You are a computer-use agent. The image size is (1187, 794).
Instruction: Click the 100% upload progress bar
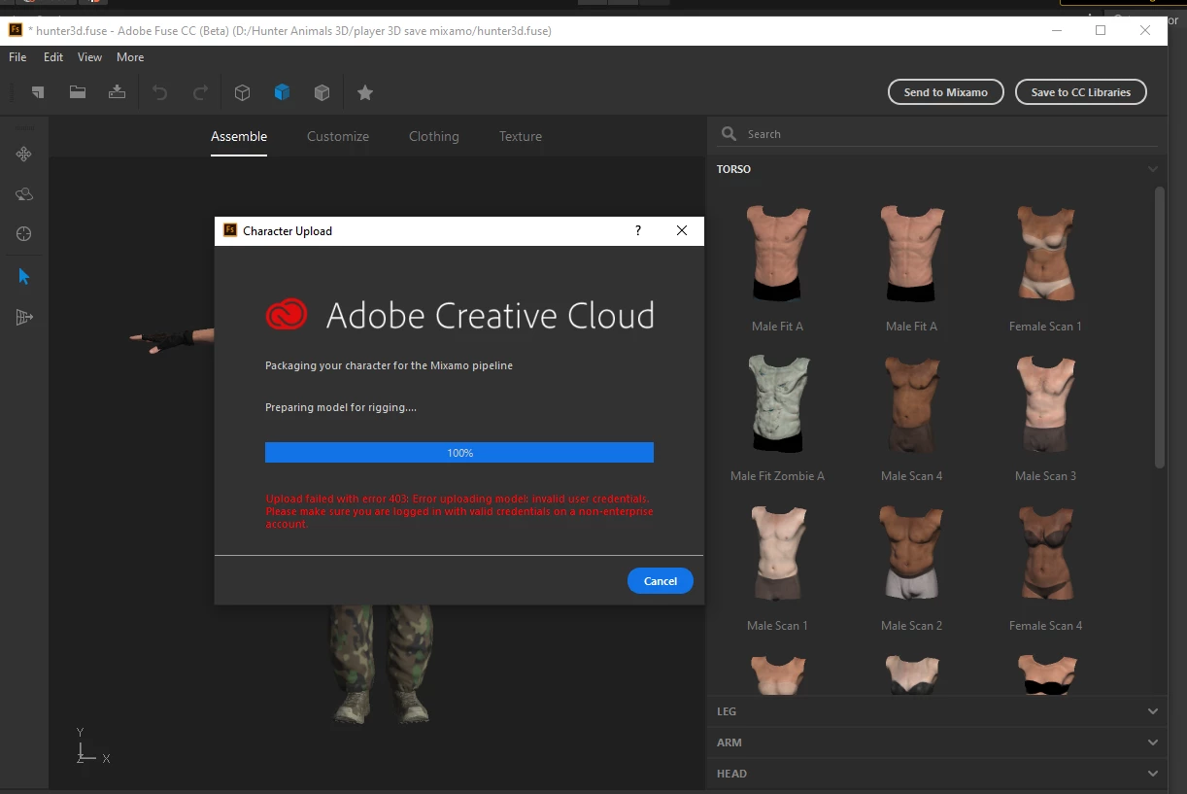point(459,453)
